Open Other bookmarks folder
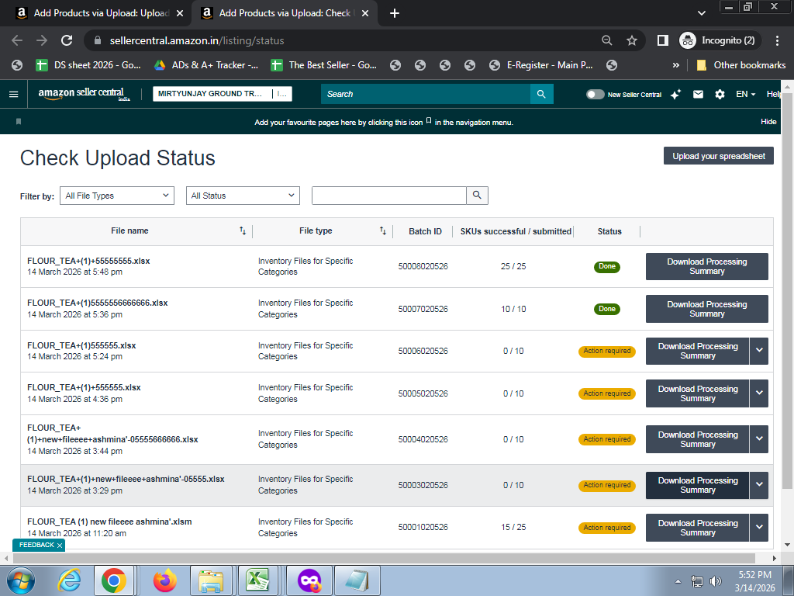 click(x=741, y=65)
